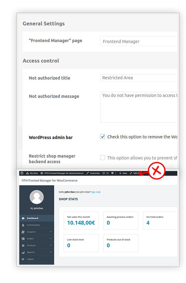Enable restrict shop manager backend access
The width and height of the screenshot is (186, 283).
[102, 158]
